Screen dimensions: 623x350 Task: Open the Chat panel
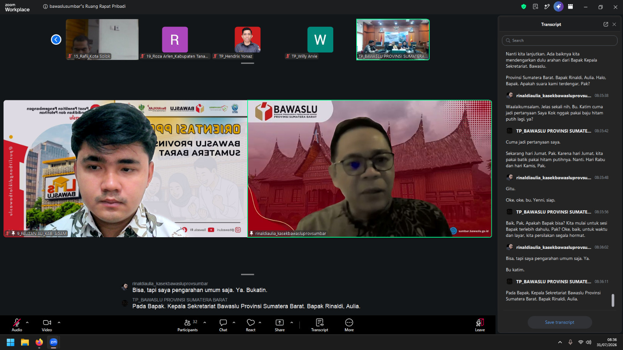click(223, 325)
